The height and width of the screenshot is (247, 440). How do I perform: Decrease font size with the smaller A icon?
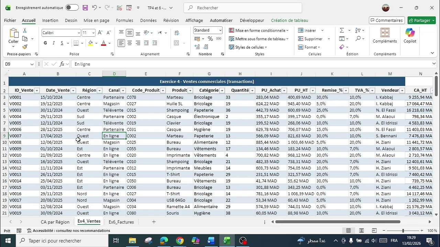(109, 33)
